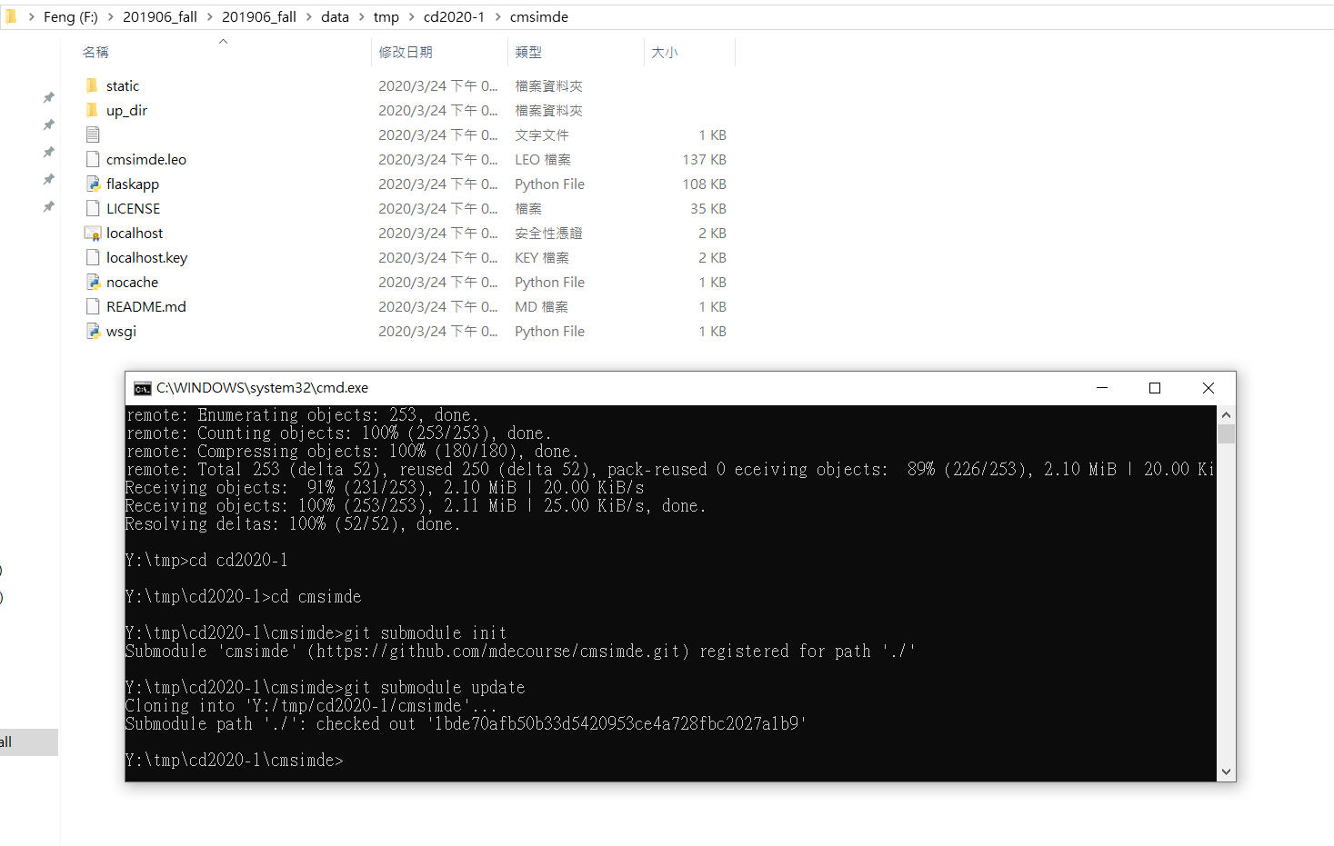Click the file name 'LICENSE'

[134, 209]
